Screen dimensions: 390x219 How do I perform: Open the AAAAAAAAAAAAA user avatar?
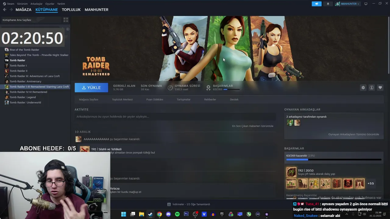coord(79,139)
